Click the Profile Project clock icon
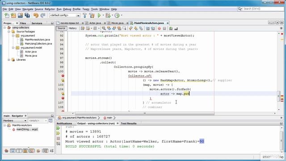This screenshot has width=286, height=161. point(117,16)
